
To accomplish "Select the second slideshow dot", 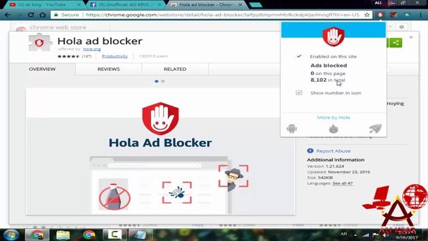I will pyautogui.click(x=163, y=81).
